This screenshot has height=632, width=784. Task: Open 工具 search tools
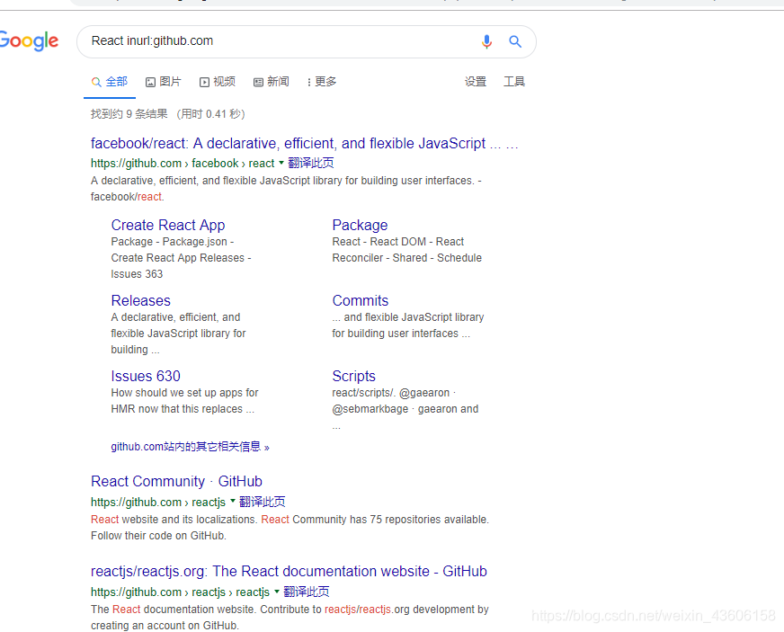click(x=514, y=82)
